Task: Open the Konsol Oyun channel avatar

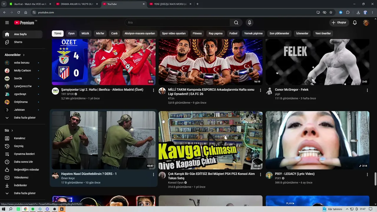Action: [x=162, y=175]
